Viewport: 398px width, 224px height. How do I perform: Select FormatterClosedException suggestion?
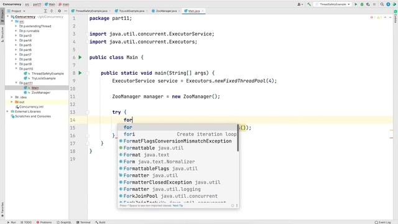(178, 182)
